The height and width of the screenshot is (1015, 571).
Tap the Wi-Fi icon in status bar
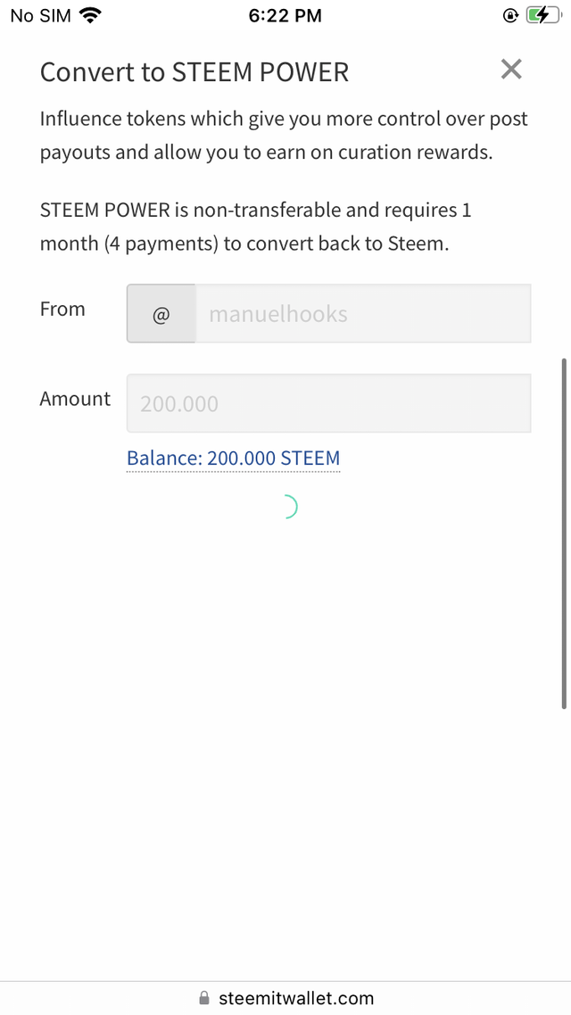pyautogui.click(x=90, y=15)
